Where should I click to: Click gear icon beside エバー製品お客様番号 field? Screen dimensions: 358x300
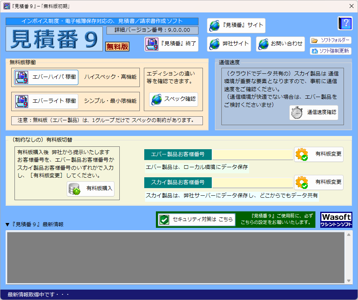pyautogui.click(x=302, y=154)
